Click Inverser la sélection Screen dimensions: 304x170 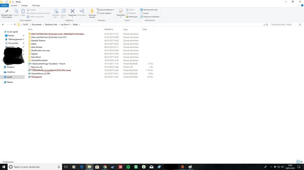point(150,17)
